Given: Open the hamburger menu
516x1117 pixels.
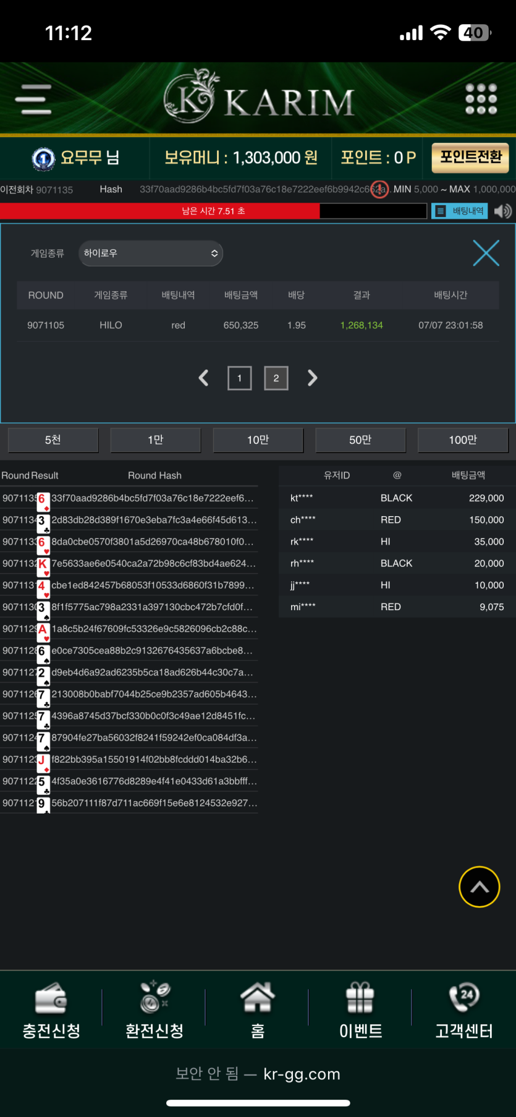Looking at the screenshot, I should [x=36, y=99].
